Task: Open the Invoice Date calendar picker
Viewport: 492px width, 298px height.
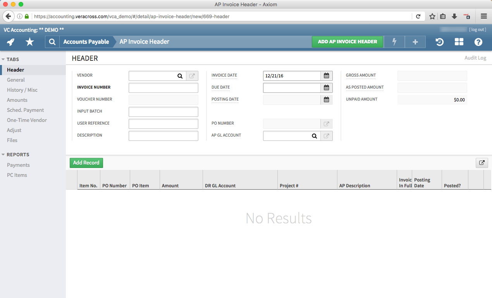Action: pos(326,75)
